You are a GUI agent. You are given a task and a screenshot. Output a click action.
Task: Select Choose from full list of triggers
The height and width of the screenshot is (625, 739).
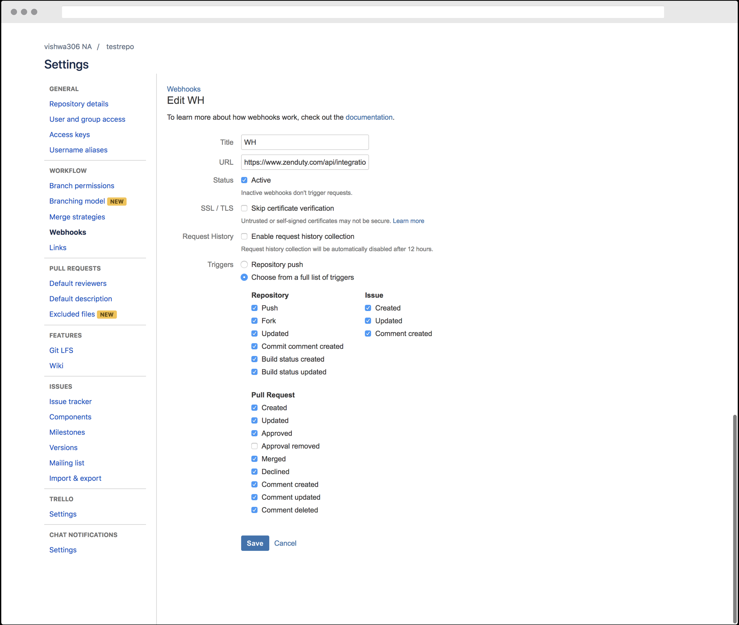click(x=244, y=277)
